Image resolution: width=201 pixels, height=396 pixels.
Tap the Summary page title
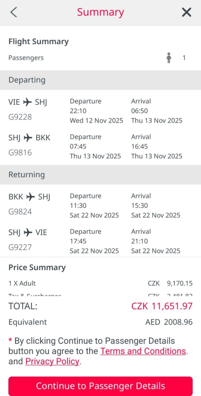pos(100,12)
